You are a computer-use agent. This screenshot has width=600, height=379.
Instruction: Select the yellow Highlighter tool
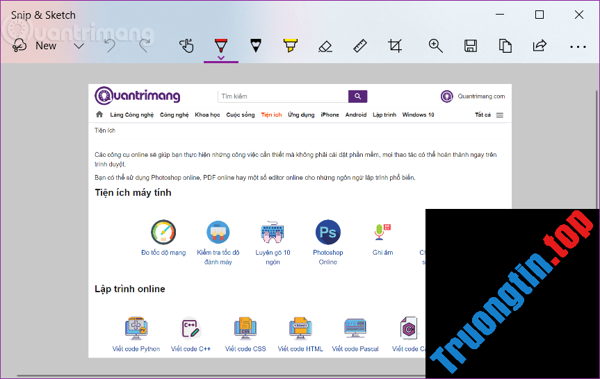(x=290, y=46)
